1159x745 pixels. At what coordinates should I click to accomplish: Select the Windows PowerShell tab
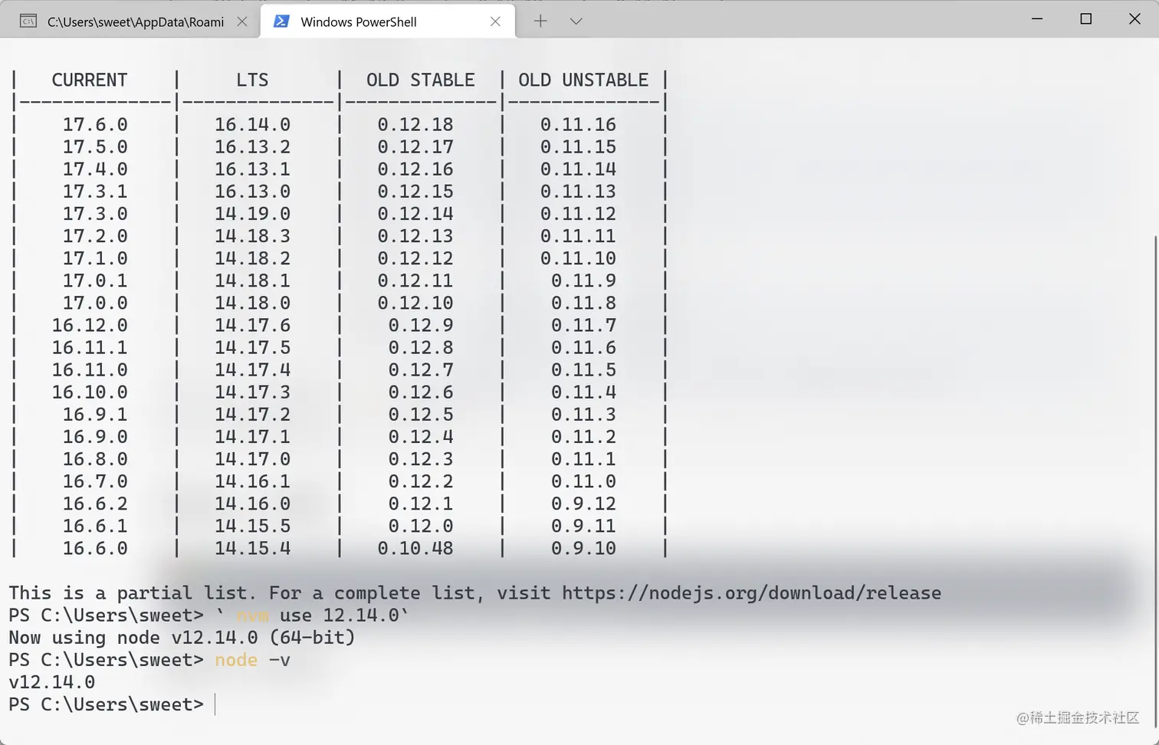(388, 21)
